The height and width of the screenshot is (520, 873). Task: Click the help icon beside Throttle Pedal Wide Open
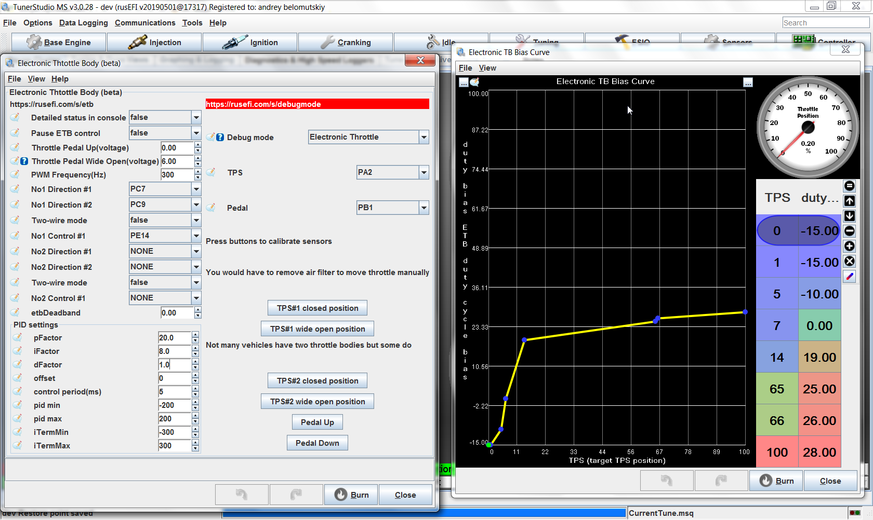coord(24,161)
